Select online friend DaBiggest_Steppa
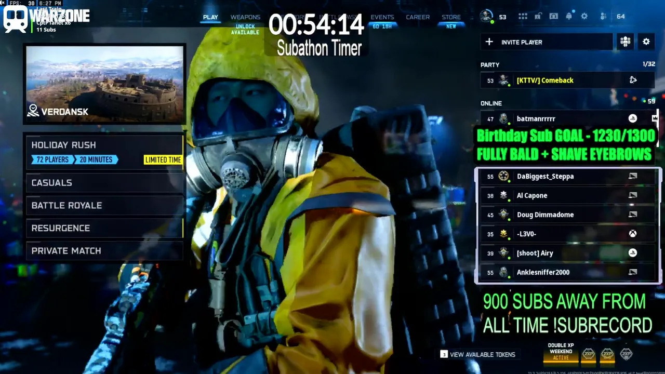Viewport: 665px width, 374px height. coord(567,176)
